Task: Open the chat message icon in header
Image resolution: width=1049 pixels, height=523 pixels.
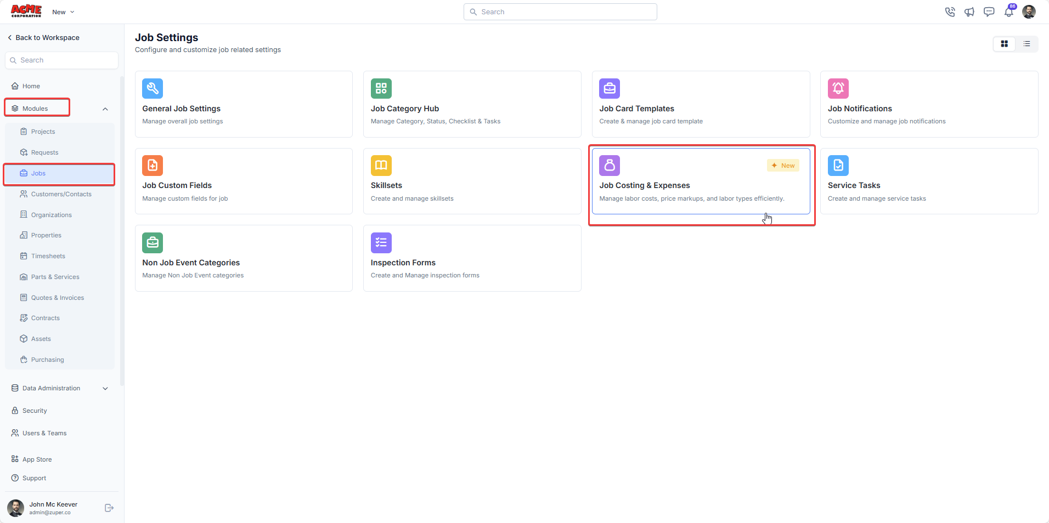Action: 989,12
